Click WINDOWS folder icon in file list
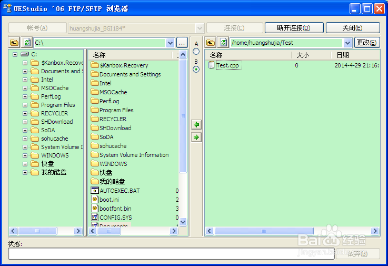The width and height of the screenshot is (388, 266). click(95, 163)
